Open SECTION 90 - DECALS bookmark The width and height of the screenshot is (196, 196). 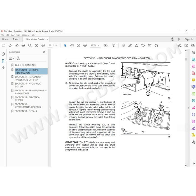pyautogui.click(x=26, y=111)
